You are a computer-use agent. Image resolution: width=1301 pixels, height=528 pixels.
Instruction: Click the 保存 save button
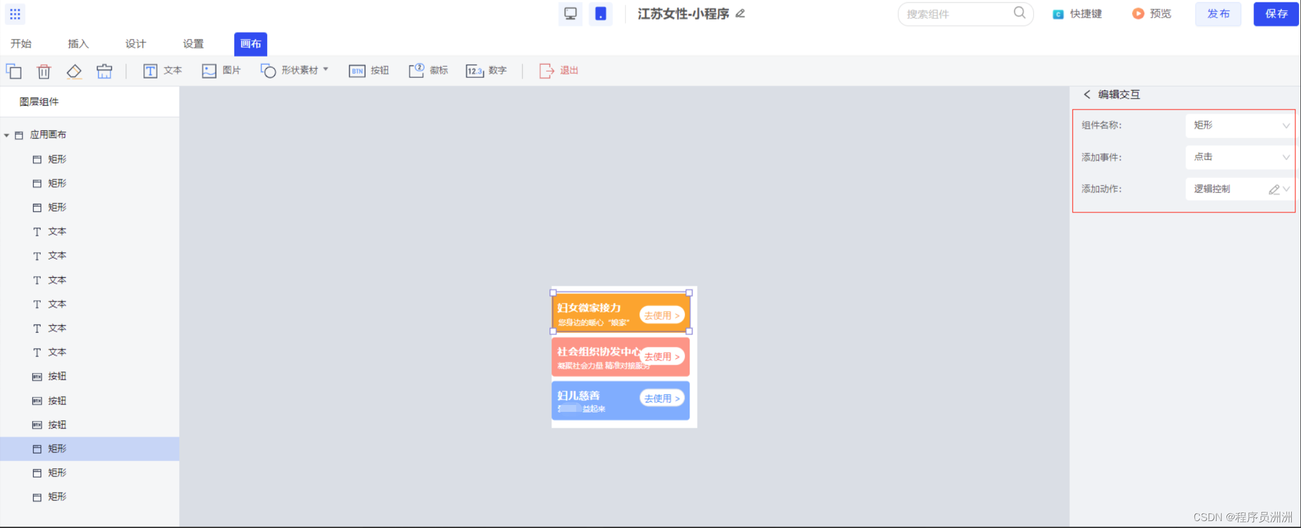click(x=1276, y=14)
